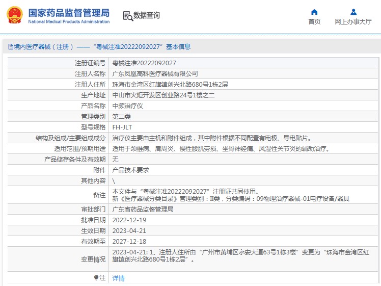Select approval department 广东省药品监督管理局

click(143, 210)
